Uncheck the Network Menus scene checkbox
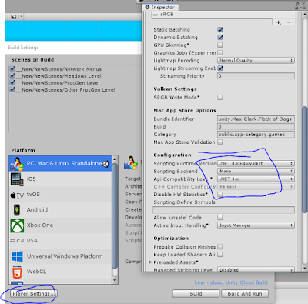Image resolution: width=308 pixels, height=304 pixels. click(x=12, y=68)
